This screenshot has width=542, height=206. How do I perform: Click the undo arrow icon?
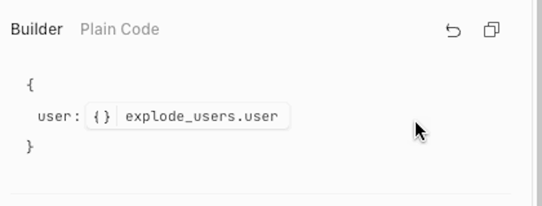453,30
